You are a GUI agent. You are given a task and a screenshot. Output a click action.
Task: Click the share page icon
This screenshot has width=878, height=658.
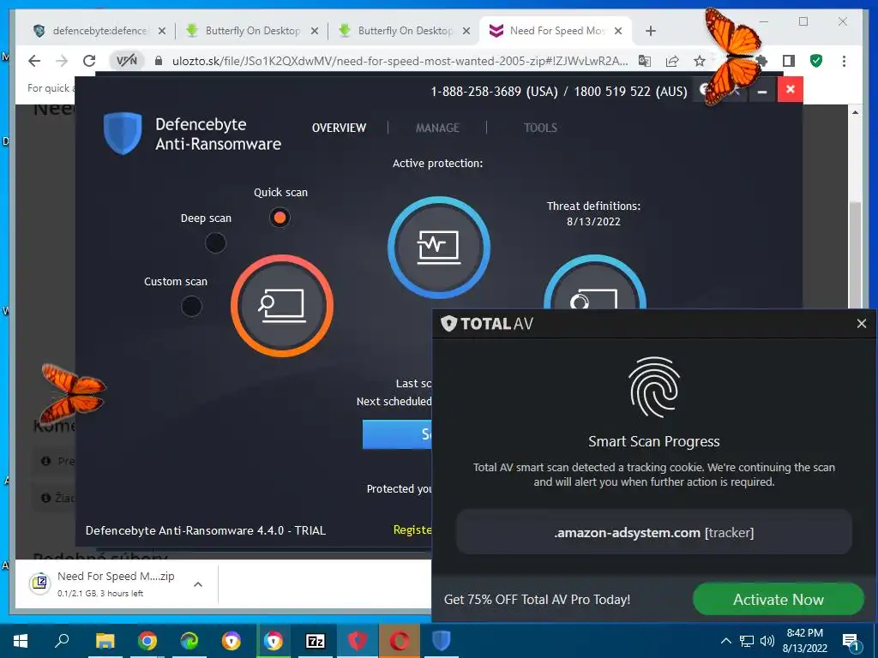click(x=672, y=61)
